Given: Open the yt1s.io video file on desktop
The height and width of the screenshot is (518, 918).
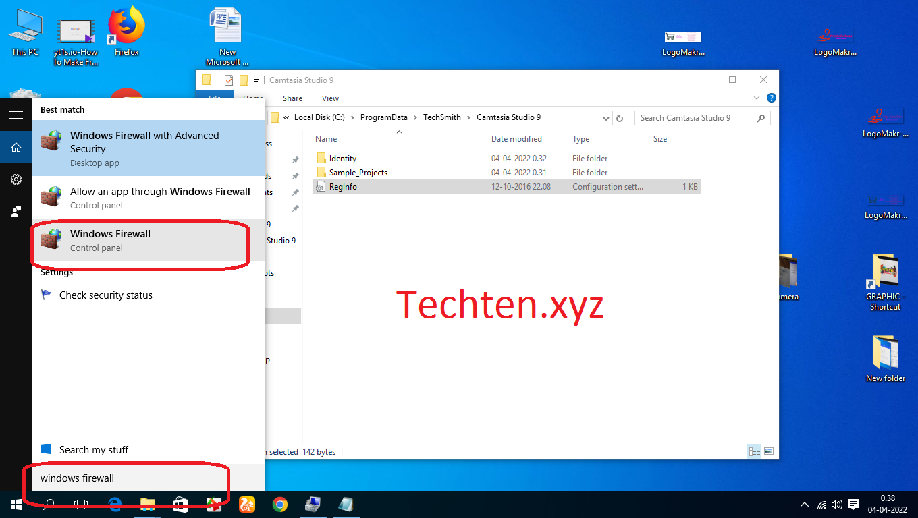Looking at the screenshot, I should pos(76,40).
